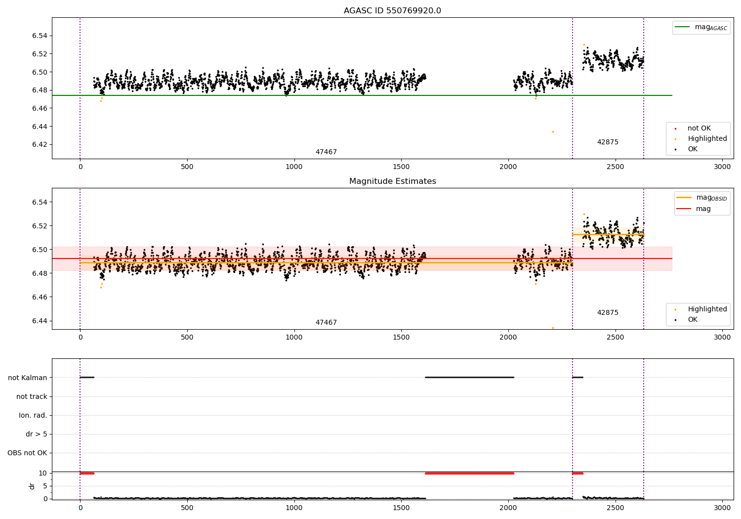The image size is (741, 519).
Task: Click obsid label 42875 in Magnitude Estimates plot
Action: coord(608,313)
